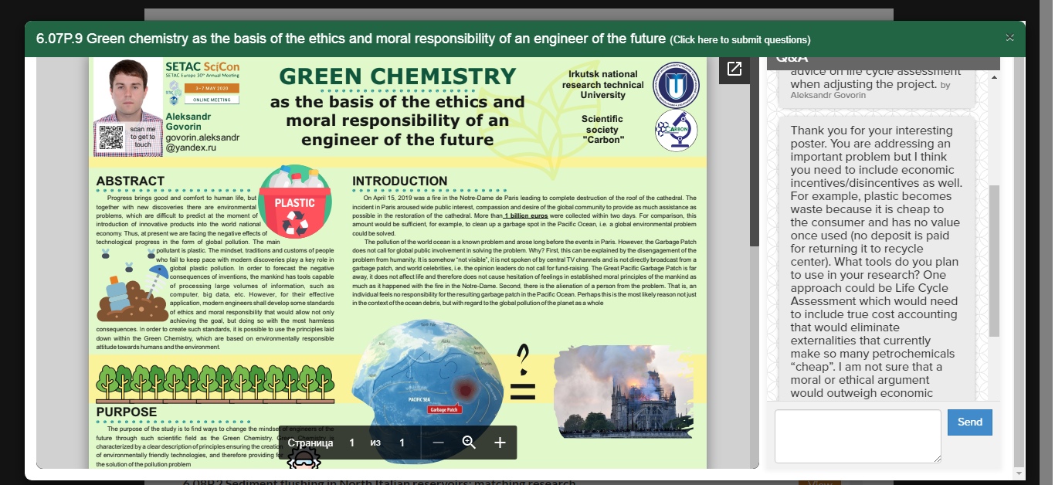The height and width of the screenshot is (485, 1055).
Task: Click the row of green trees graphic
Action: pos(215,383)
